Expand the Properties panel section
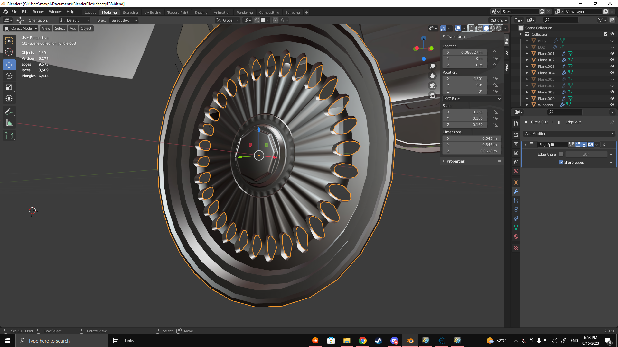618x347 pixels. (455, 161)
